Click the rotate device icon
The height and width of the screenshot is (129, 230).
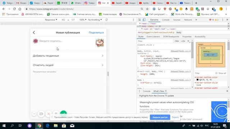pos(106,20)
